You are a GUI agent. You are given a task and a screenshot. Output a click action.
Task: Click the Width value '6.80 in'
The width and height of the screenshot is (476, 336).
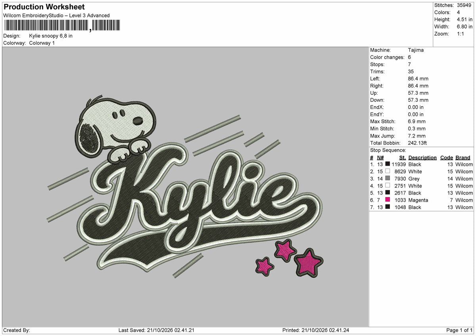[464, 27]
